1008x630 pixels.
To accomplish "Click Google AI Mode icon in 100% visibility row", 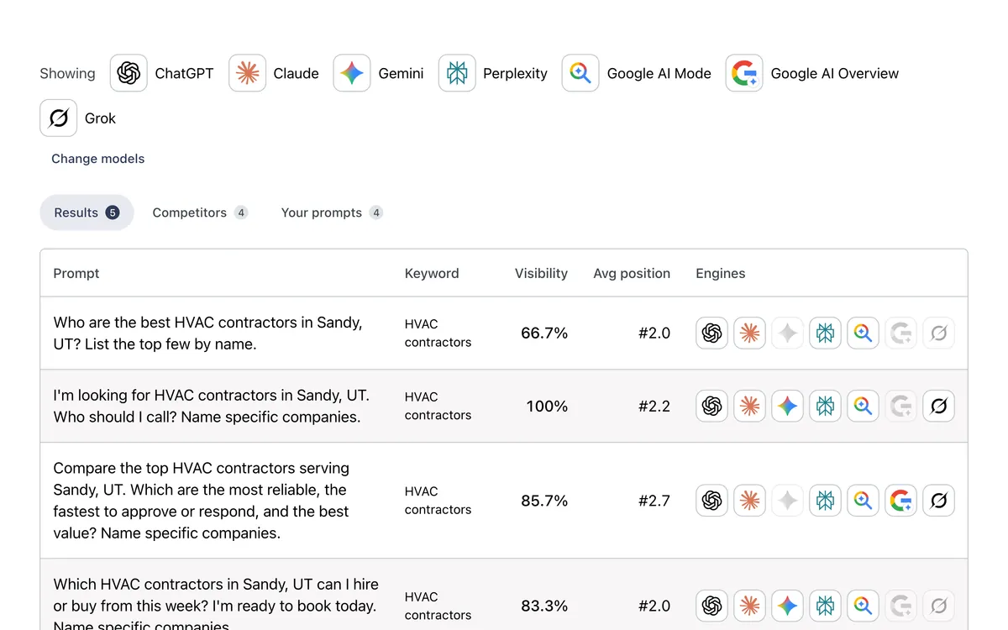I will [x=864, y=407].
